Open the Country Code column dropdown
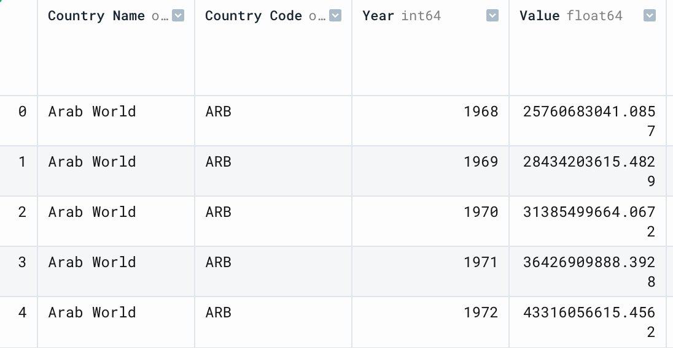Image resolution: width=673 pixels, height=348 pixels. point(335,16)
